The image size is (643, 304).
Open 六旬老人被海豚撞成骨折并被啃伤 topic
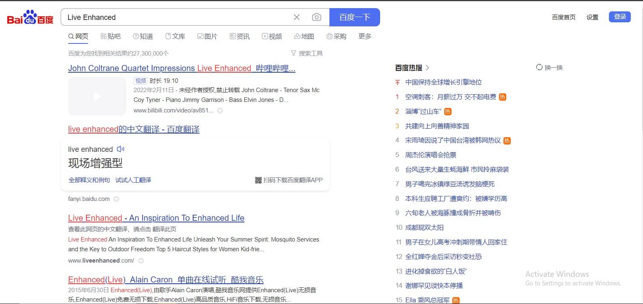pos(453,213)
